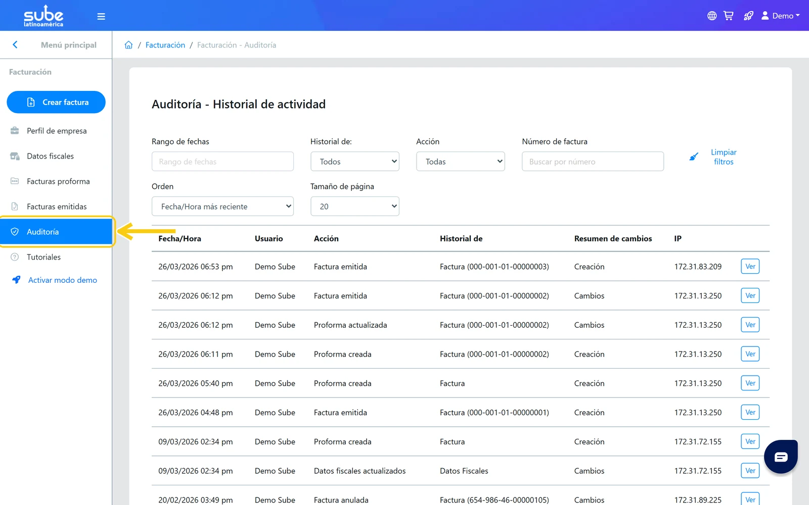This screenshot has height=505, width=809.
Task: Click the Perfil de empresa briefcase icon
Action: (15, 131)
